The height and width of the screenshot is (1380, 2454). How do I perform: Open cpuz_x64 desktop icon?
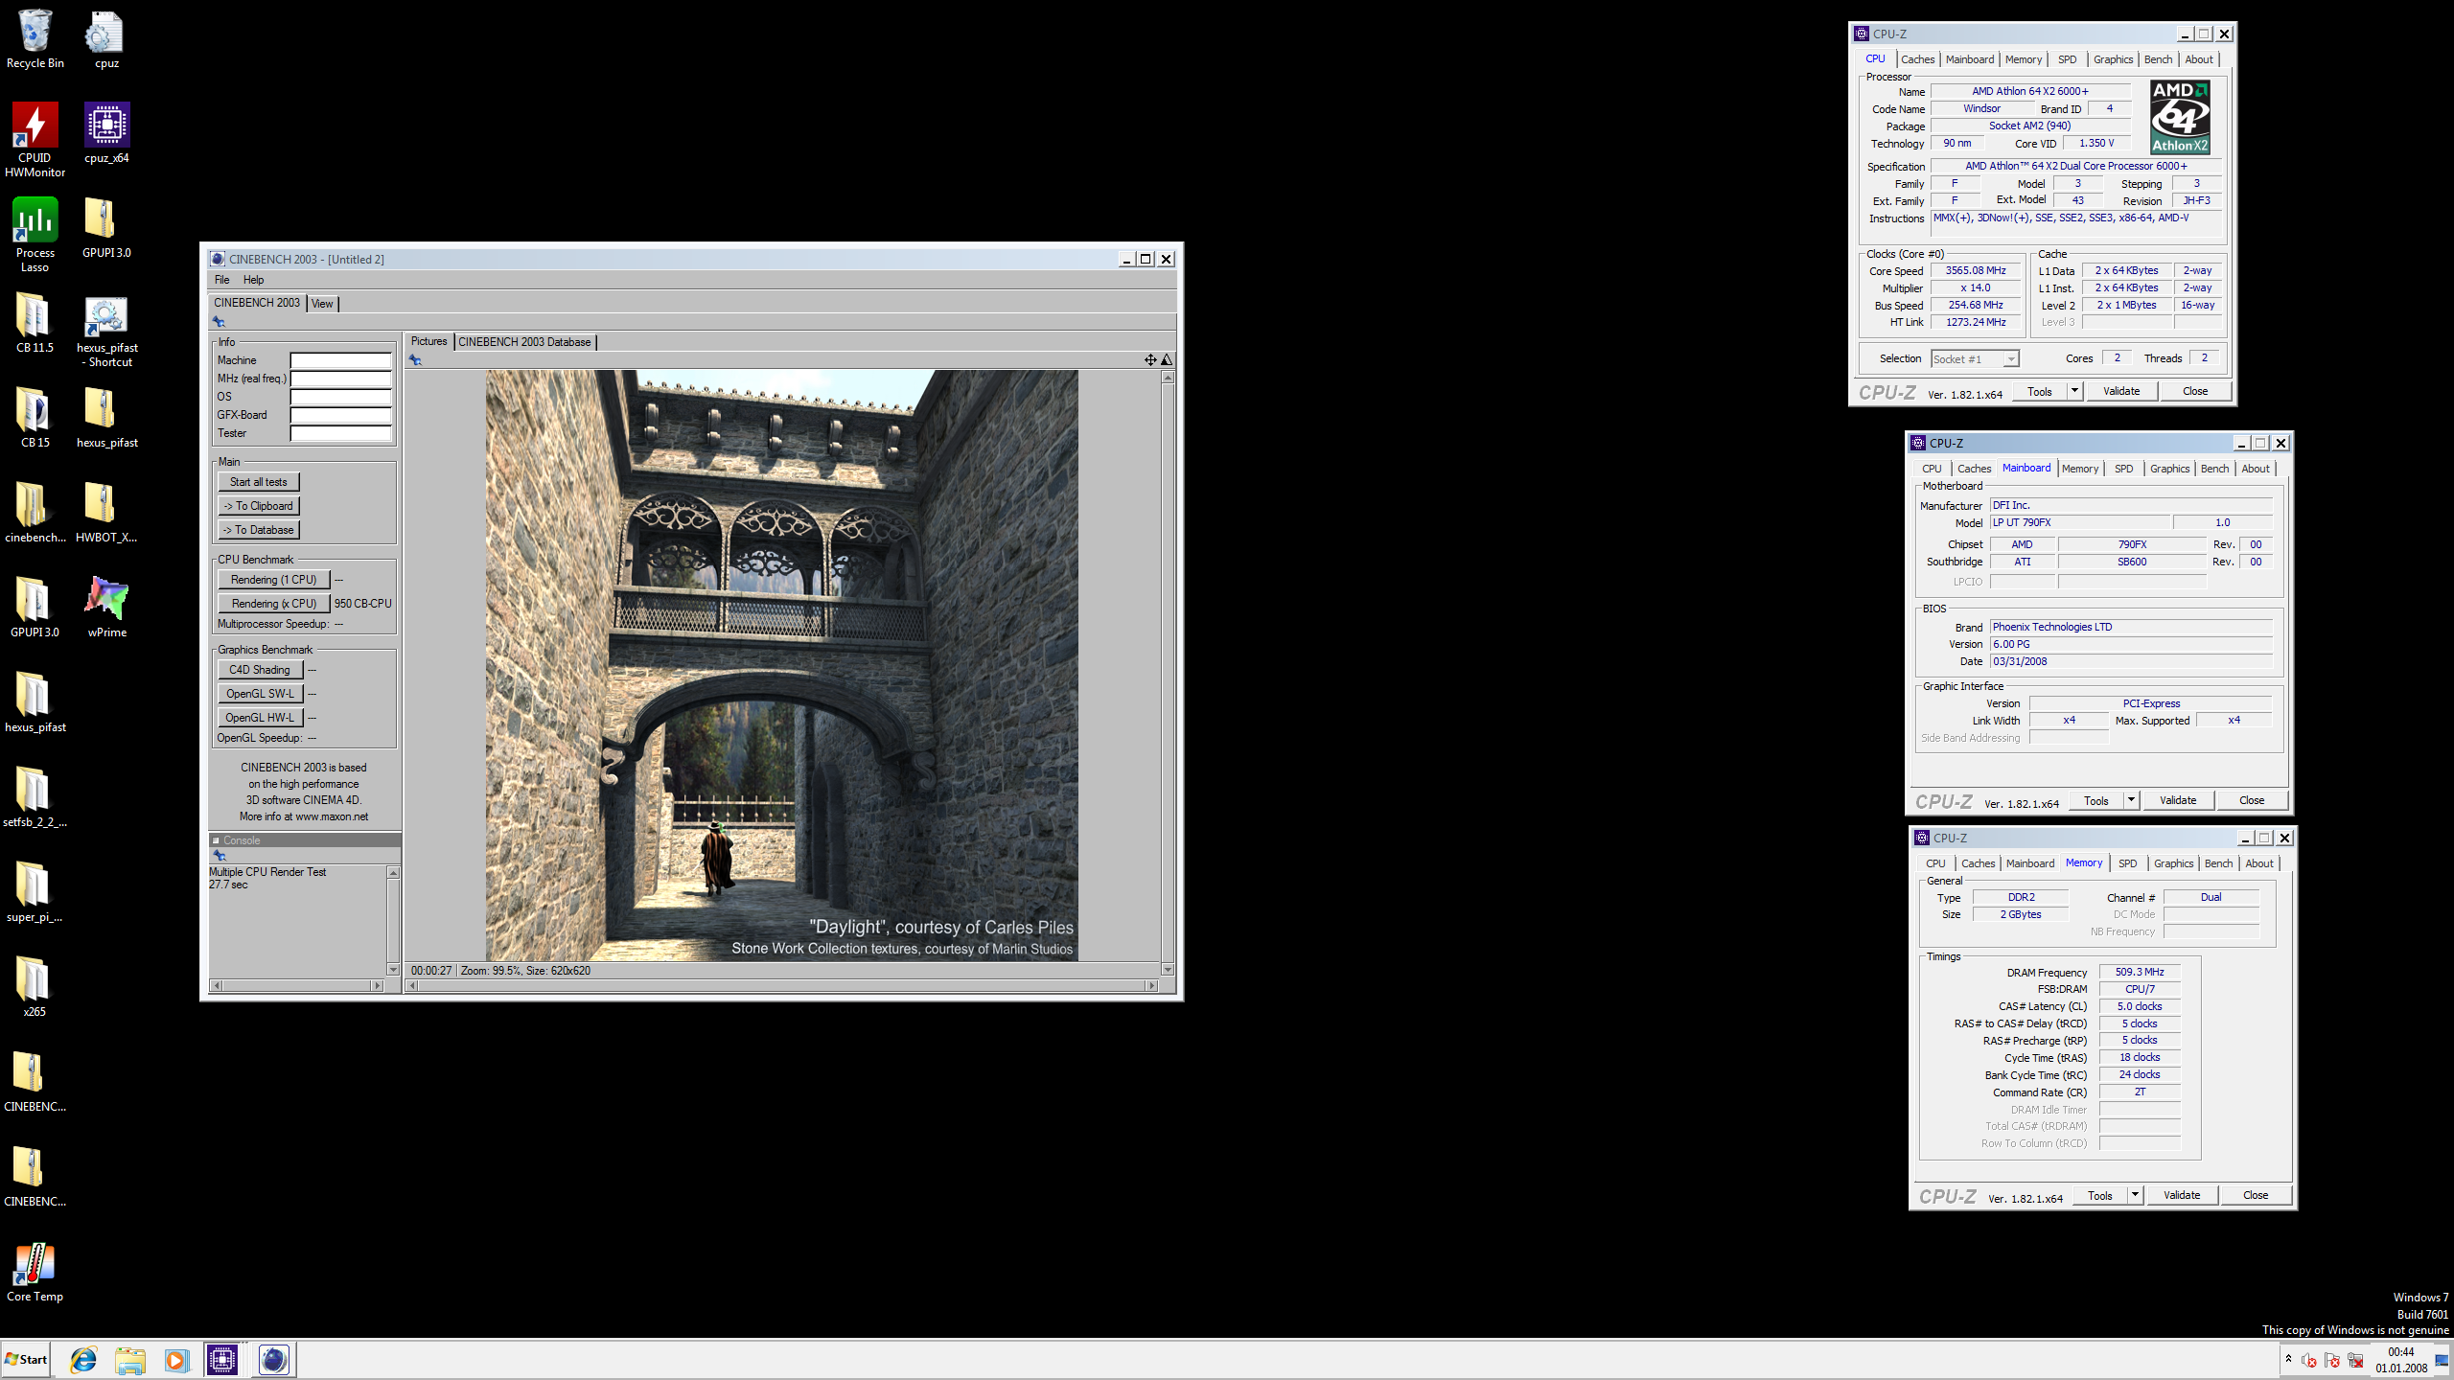click(106, 133)
